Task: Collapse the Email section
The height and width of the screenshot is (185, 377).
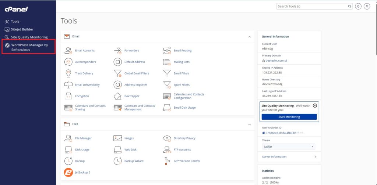Action: tap(249, 37)
